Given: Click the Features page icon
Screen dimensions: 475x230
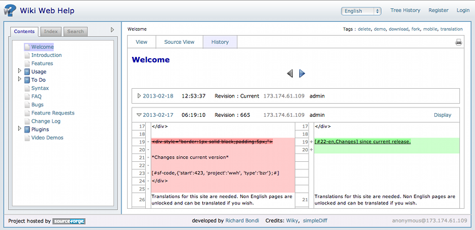Looking at the screenshot, I should (28, 63).
